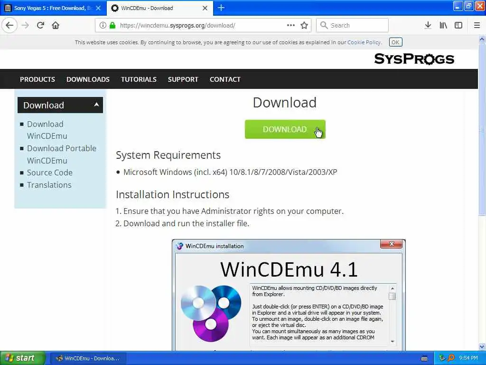Reload the current page
The width and height of the screenshot is (486, 365).
point(40,25)
